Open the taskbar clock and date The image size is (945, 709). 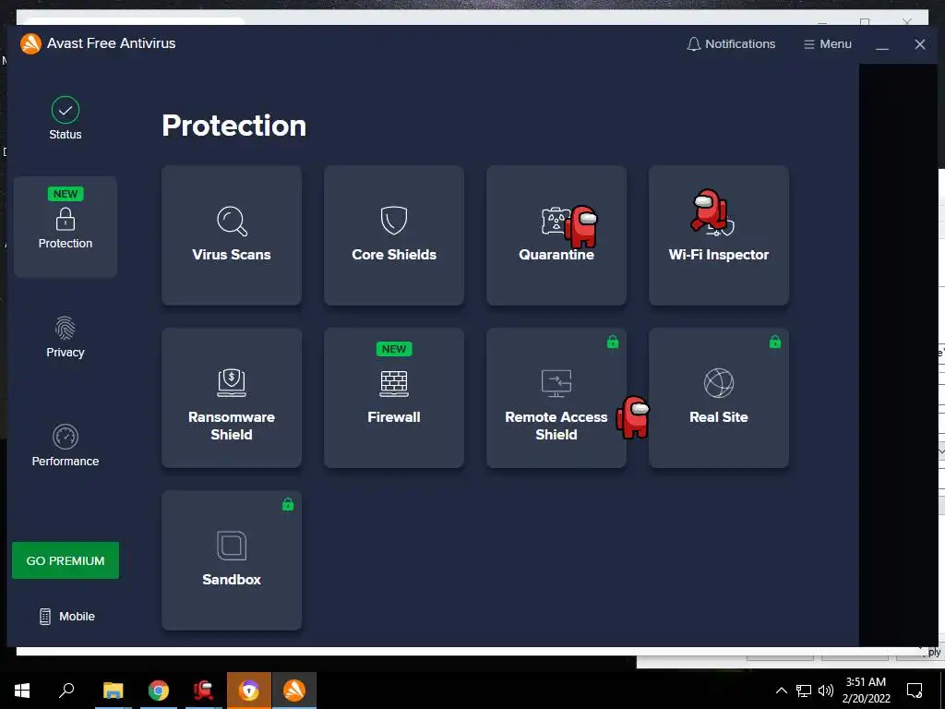[x=866, y=691]
